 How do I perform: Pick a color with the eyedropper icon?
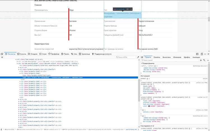tap(138, 57)
